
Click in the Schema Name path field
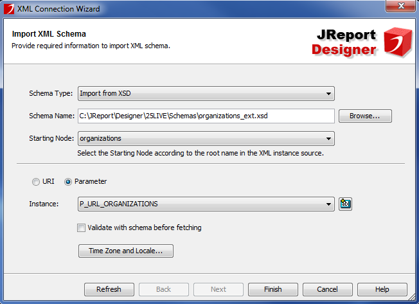[206, 116]
